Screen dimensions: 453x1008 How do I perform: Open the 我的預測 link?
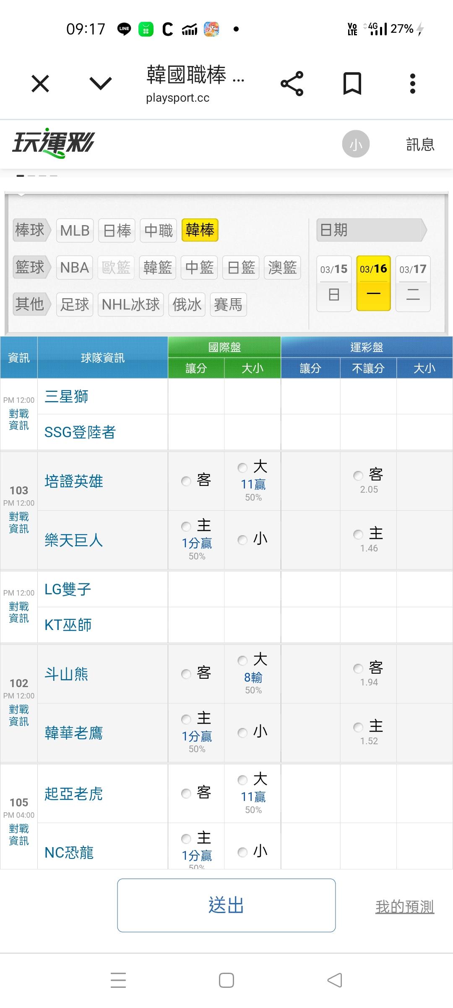[x=404, y=907]
